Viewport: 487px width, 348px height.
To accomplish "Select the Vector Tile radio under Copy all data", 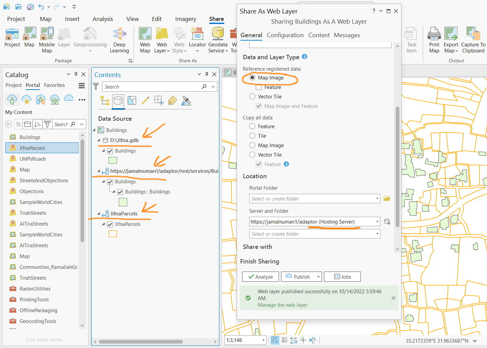I will tap(252, 155).
